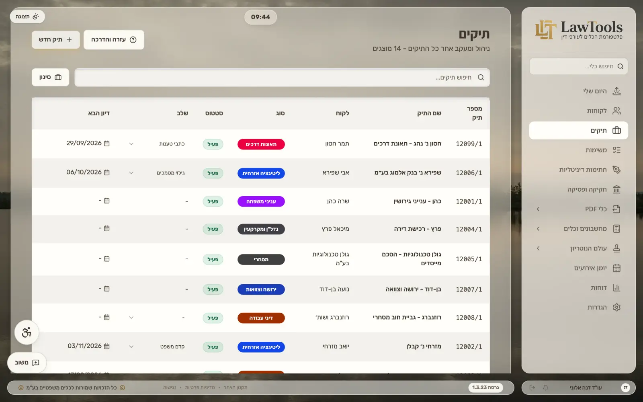Click the יומן אירועים calendar icon
The height and width of the screenshot is (402, 643).
pyautogui.click(x=616, y=268)
